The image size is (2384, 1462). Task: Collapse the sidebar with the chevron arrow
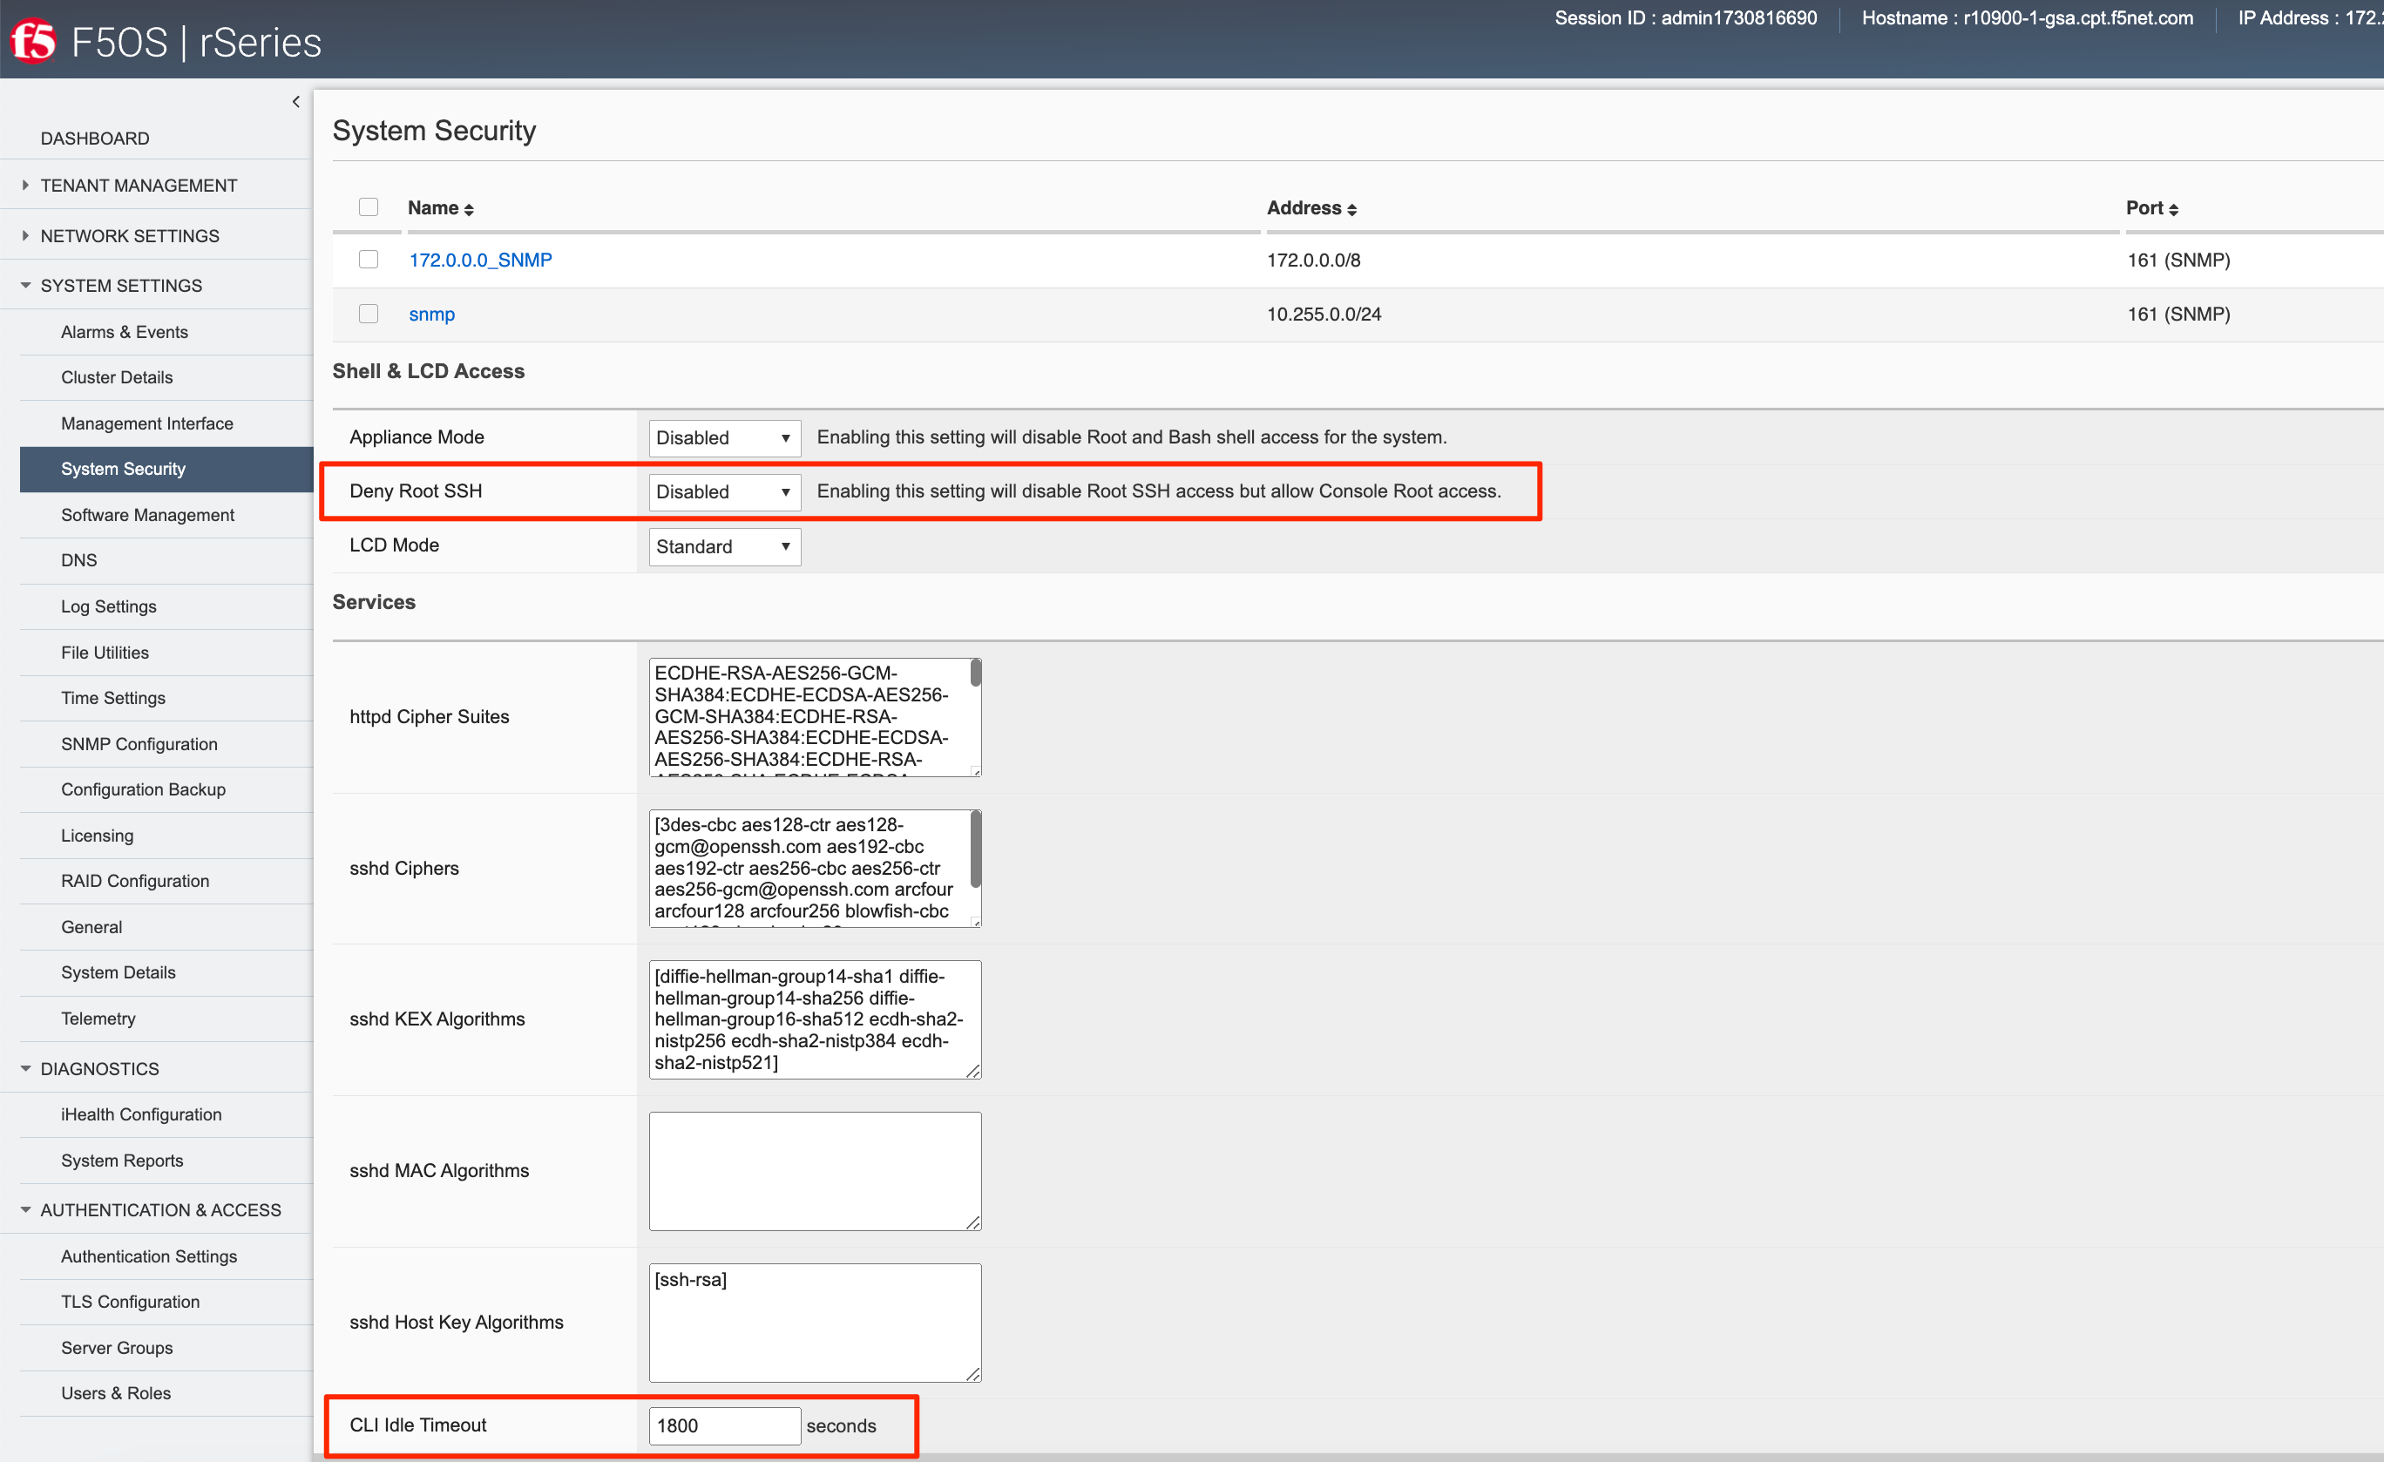tap(296, 102)
